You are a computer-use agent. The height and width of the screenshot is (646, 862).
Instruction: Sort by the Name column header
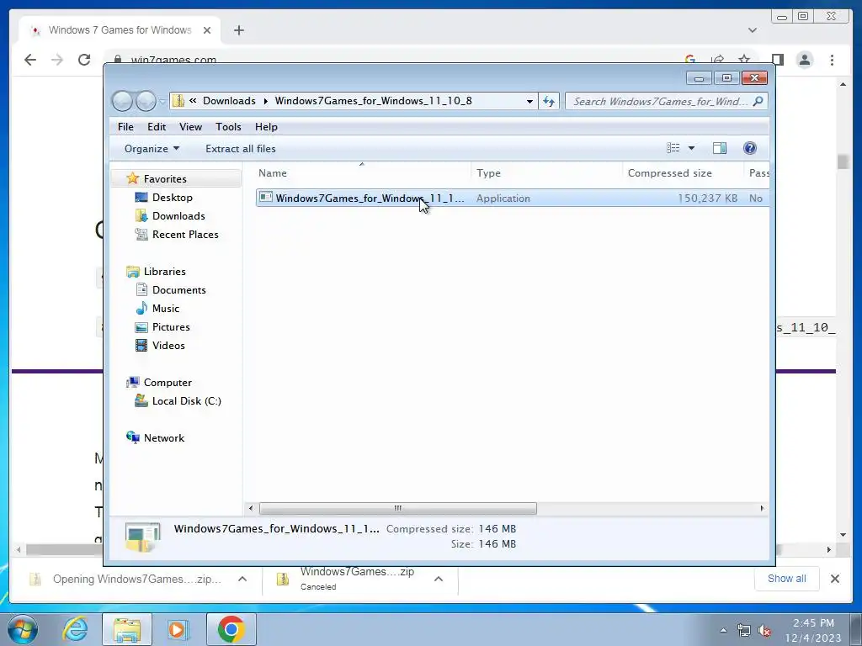point(273,173)
